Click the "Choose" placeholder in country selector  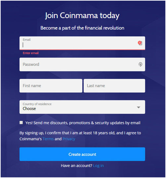pyautogui.click(x=29, y=109)
